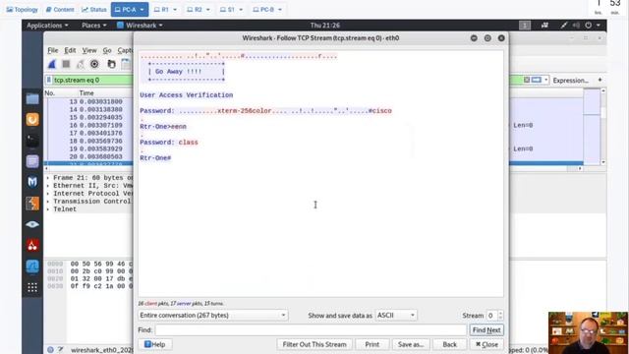Click the display filter bookmark icon
This screenshot has height=354, width=629.
pos(49,80)
